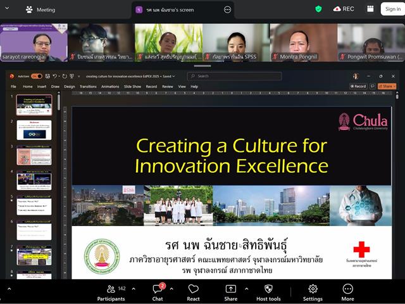Open the Draw ribbon tab

(x=55, y=87)
